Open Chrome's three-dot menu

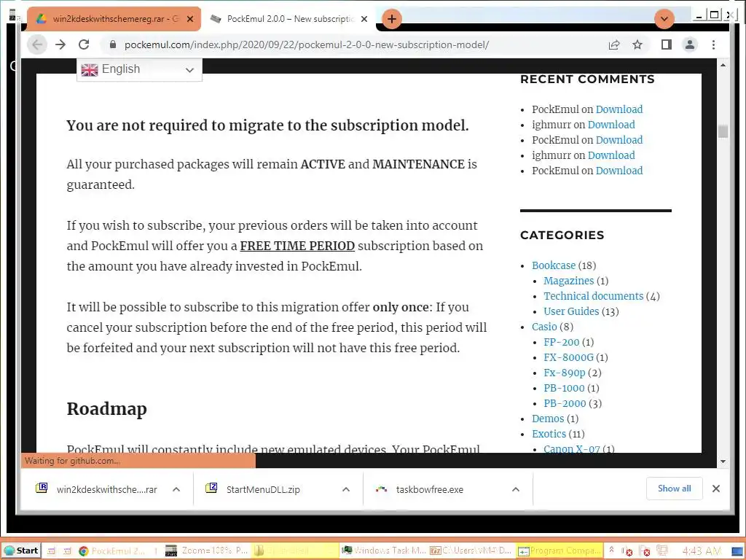tap(713, 44)
